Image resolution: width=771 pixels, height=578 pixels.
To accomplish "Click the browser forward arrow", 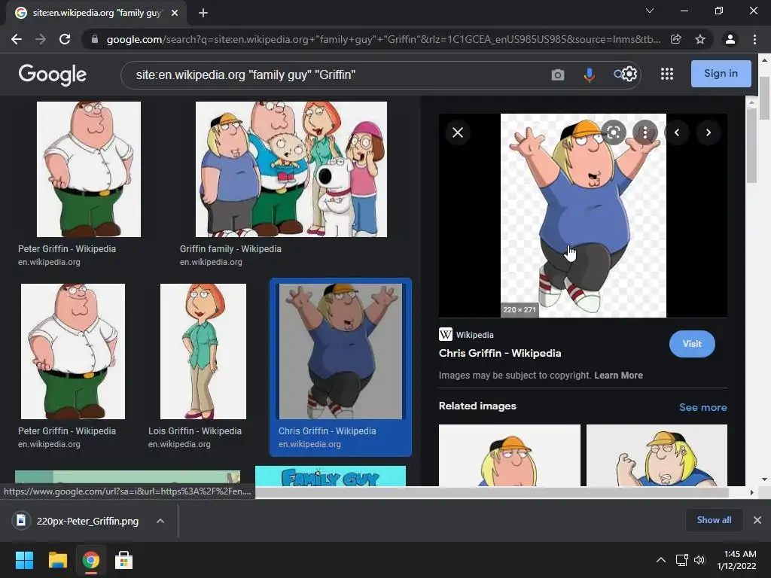I will pos(41,39).
